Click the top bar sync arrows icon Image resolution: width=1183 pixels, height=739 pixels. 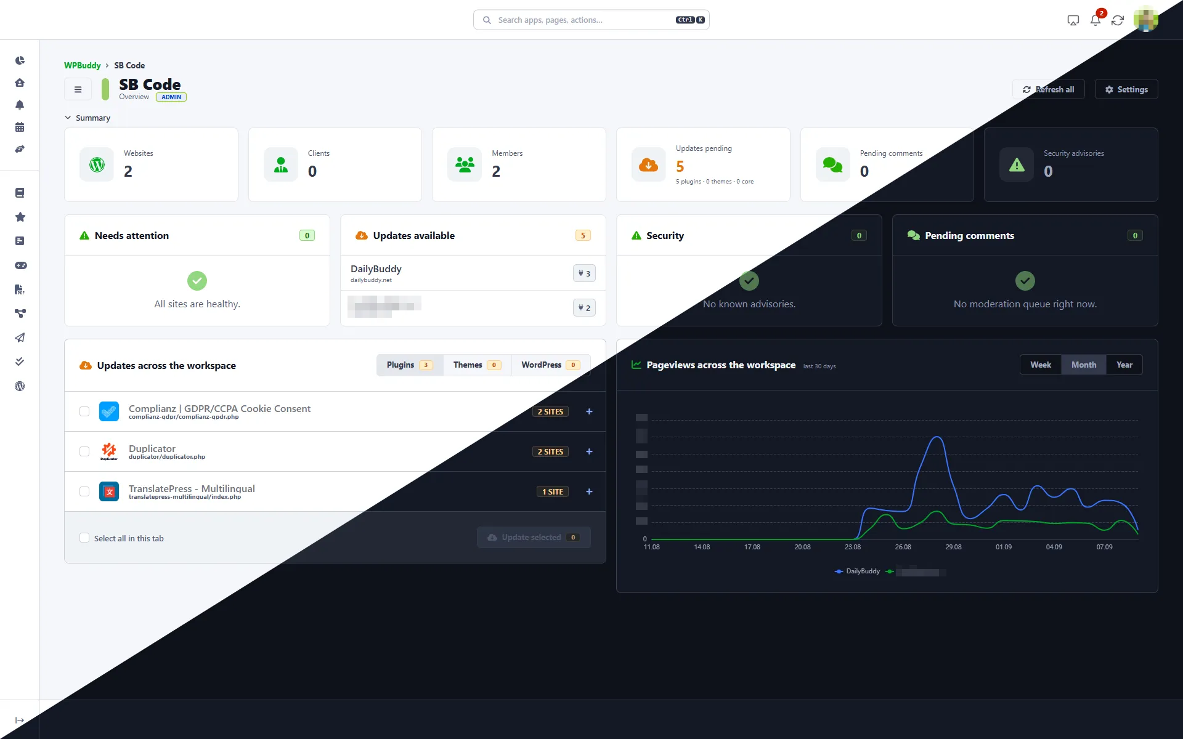[1118, 20]
